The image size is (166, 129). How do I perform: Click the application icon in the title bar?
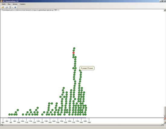pyautogui.click(x=1, y=1)
